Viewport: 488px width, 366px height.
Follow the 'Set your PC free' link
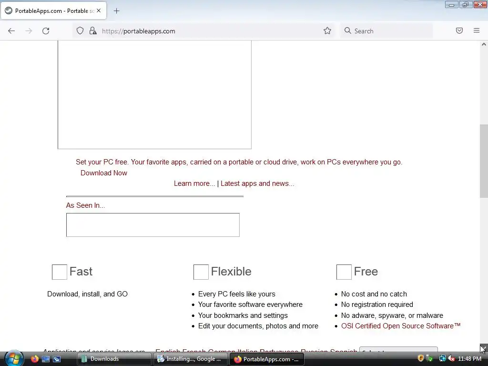coord(239,162)
